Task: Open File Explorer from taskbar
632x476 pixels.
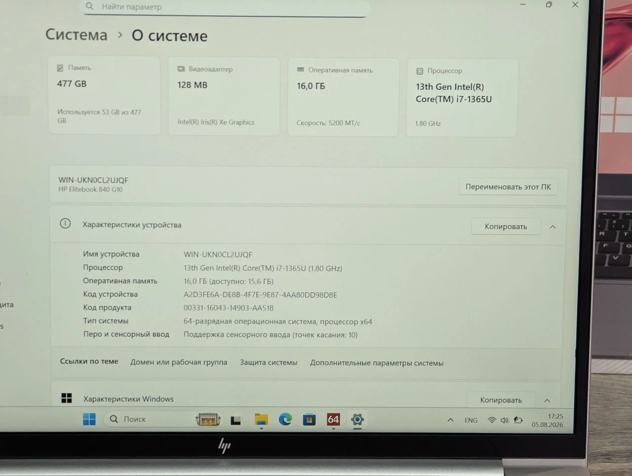Action: tap(261, 420)
